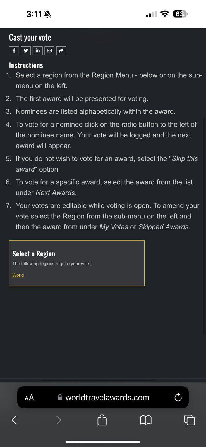The width and height of the screenshot is (206, 447).
Task: Share via LinkedIn icon
Action: pos(37,51)
